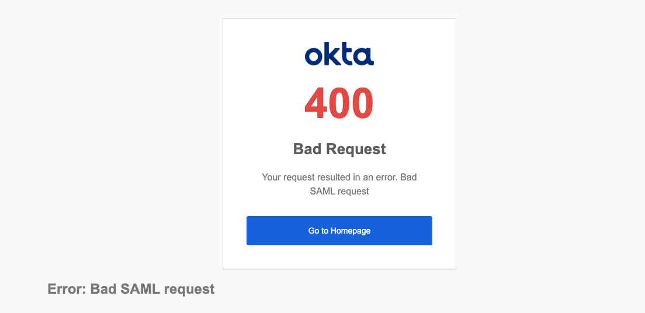Image resolution: width=645 pixels, height=313 pixels.
Task: Click the word "Request" in the card heading
Action: point(355,149)
